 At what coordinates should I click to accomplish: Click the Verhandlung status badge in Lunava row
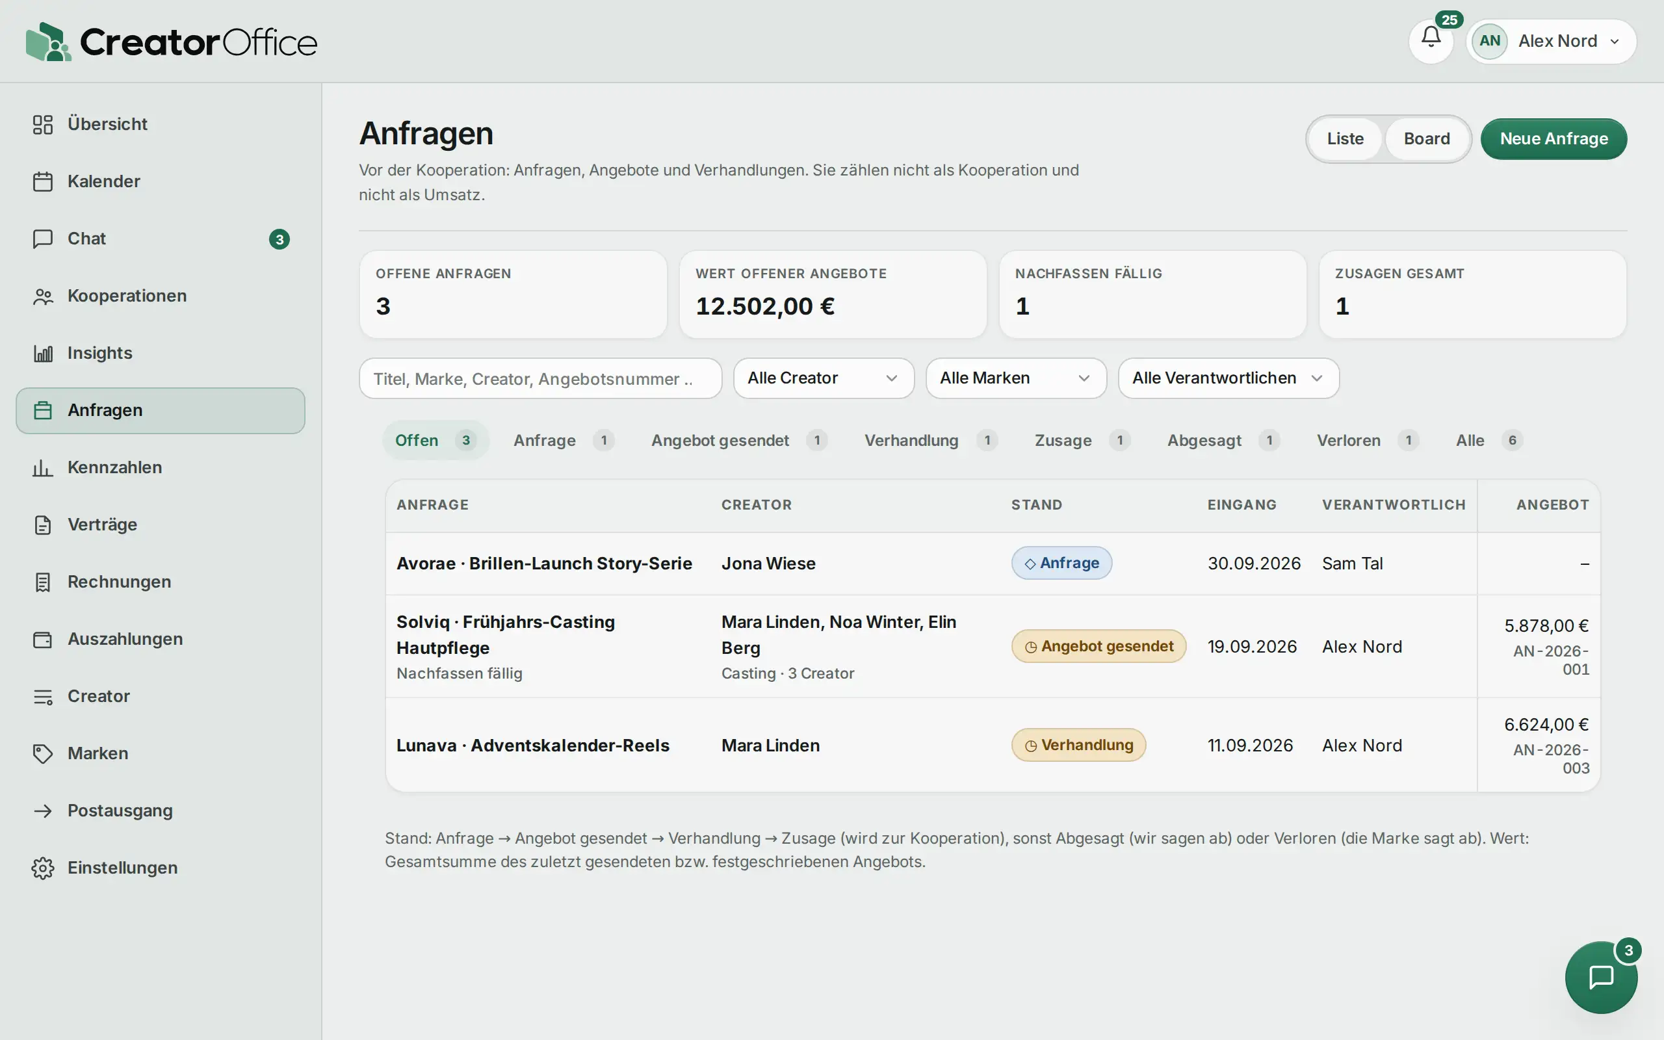click(1079, 745)
